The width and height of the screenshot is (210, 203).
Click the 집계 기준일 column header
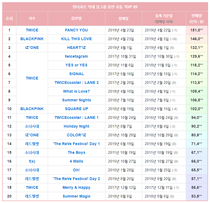coord(164,16)
